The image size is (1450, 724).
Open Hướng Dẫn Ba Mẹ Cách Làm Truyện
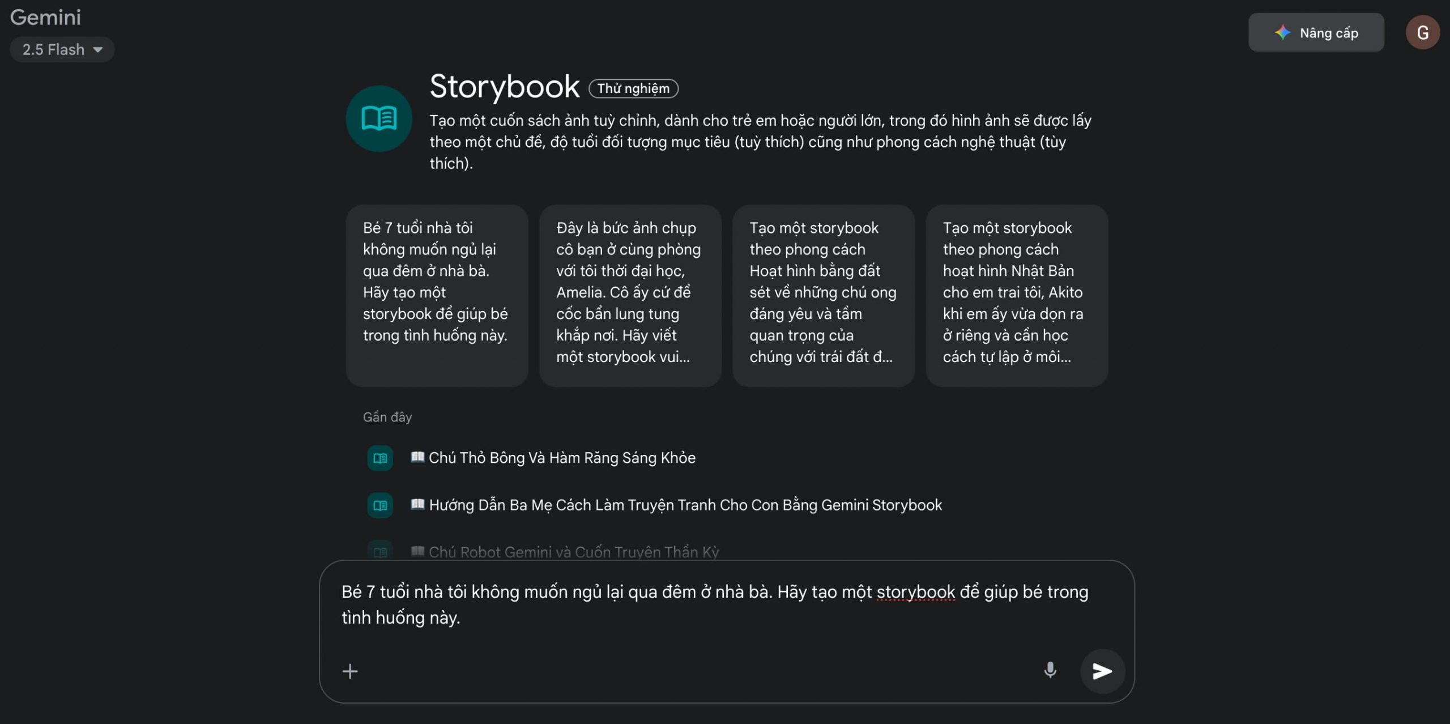pyautogui.click(x=676, y=505)
